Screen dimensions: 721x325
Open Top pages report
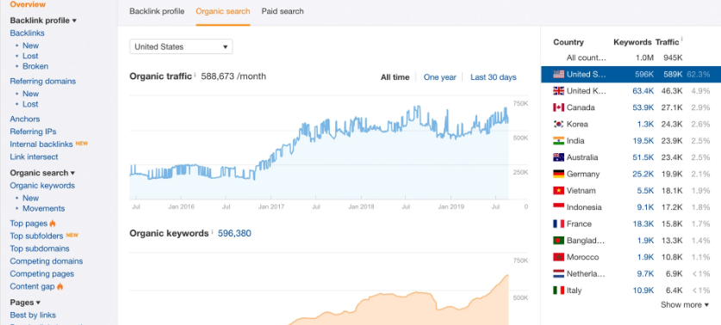tap(28, 224)
